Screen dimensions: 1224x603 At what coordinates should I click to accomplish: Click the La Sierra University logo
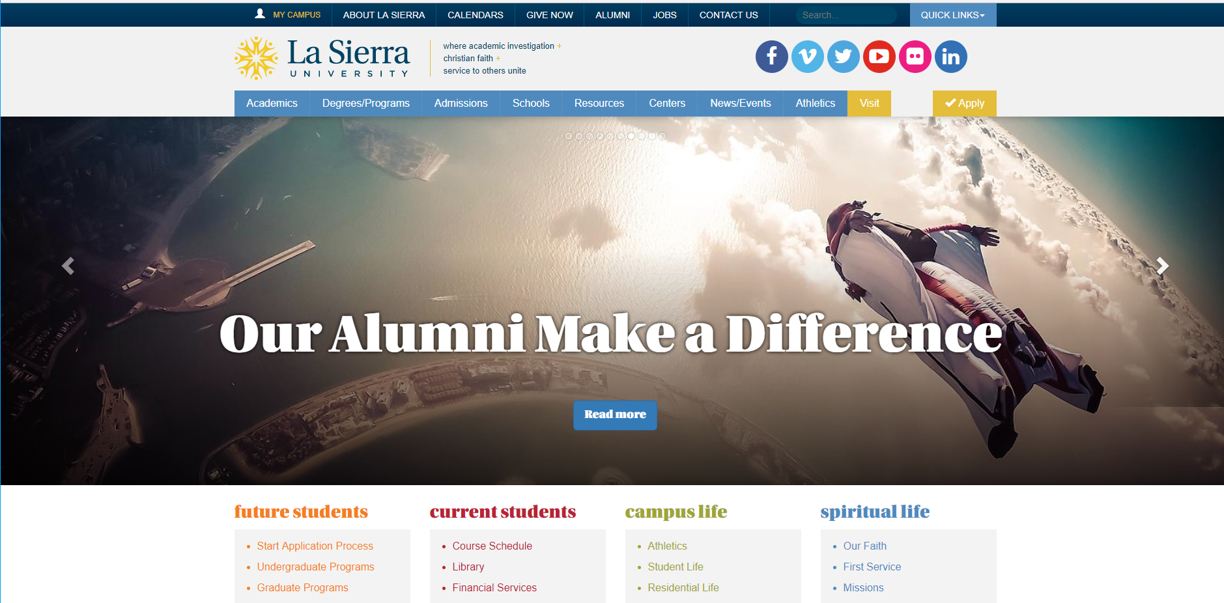(x=322, y=58)
